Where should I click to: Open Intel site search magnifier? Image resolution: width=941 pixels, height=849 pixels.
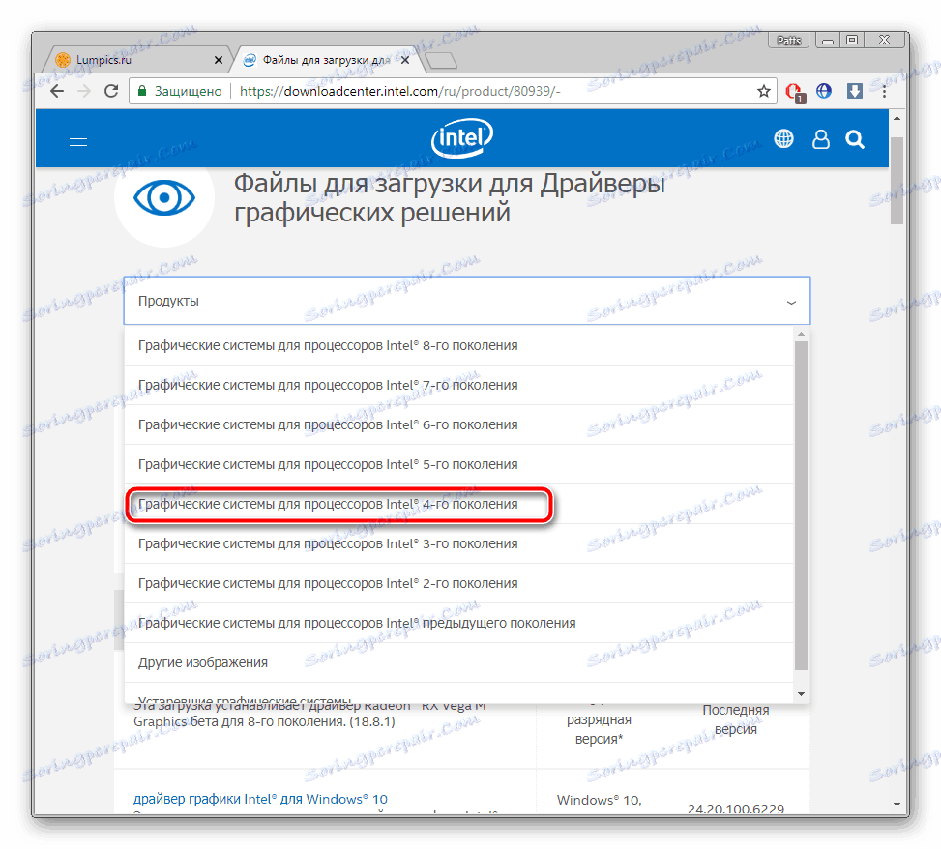(855, 140)
